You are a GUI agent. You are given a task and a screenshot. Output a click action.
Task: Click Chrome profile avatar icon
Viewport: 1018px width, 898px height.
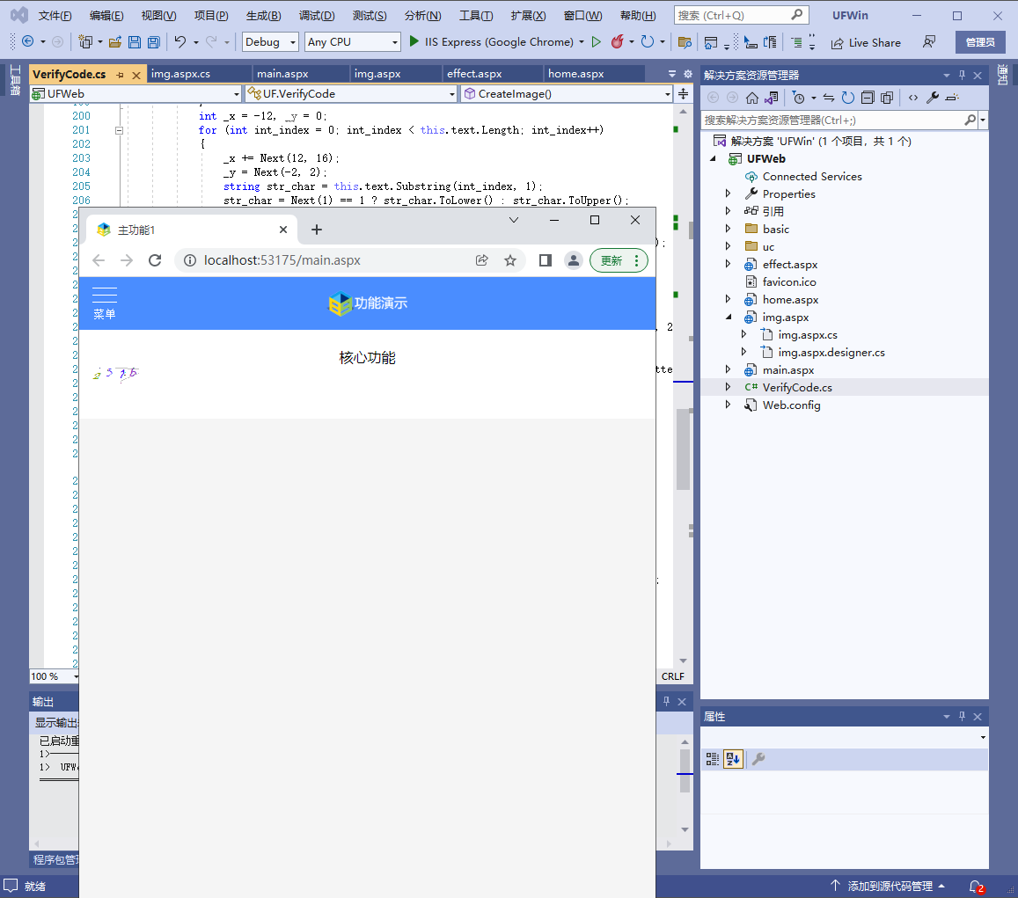tap(574, 260)
